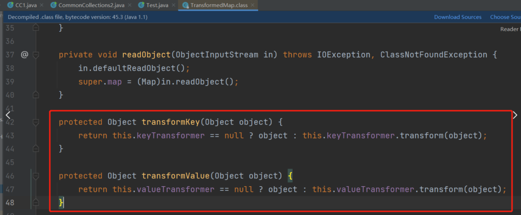Viewport: 521px width, 215px height.
Task: Click the @ gutter annotation at line 37
Action: [x=24, y=55]
